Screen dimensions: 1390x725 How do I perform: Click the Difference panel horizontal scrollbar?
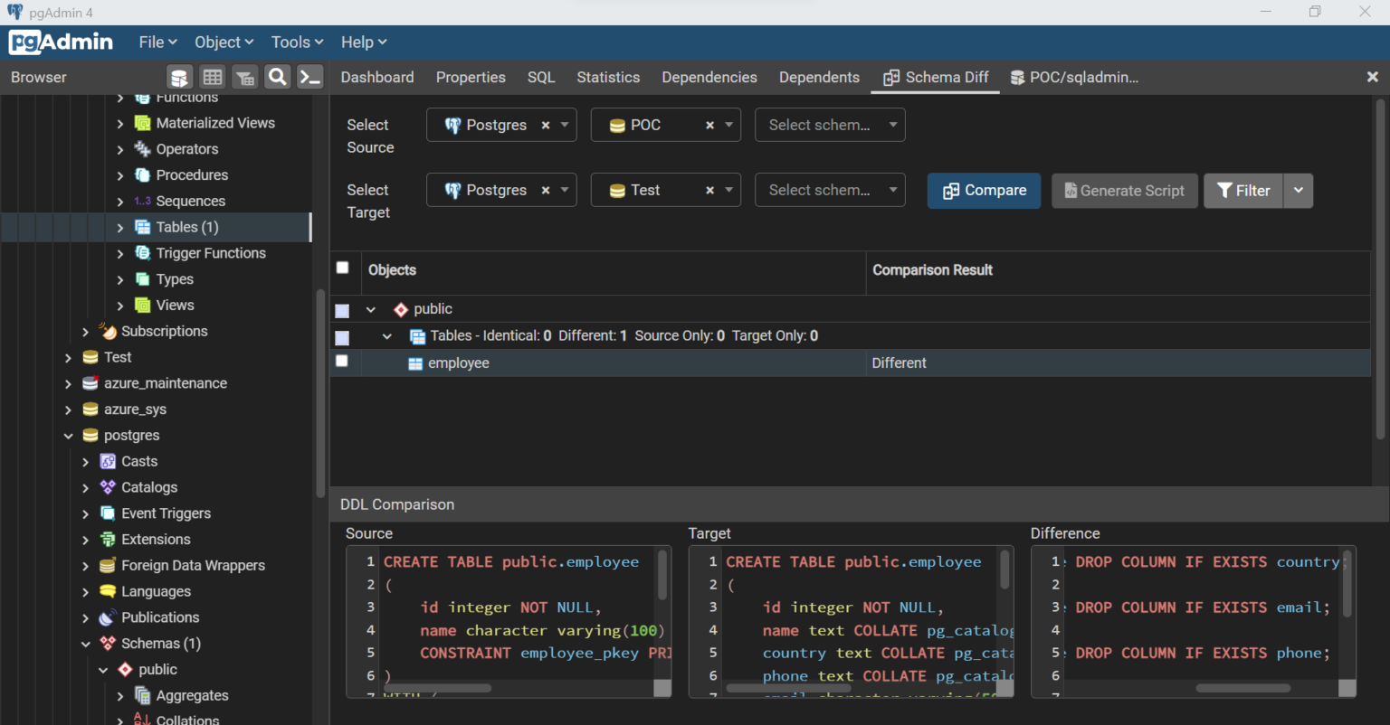(x=1242, y=688)
